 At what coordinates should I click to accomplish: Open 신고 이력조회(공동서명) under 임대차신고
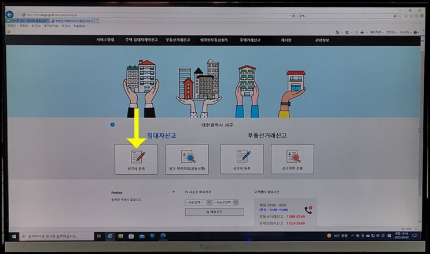[x=187, y=159]
